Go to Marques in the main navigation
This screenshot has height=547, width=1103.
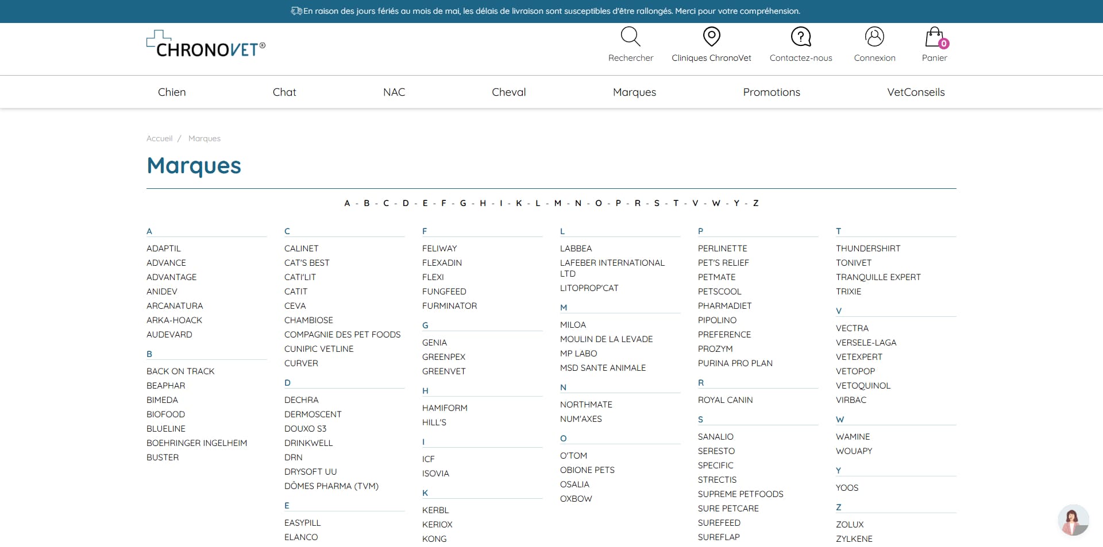(x=634, y=92)
